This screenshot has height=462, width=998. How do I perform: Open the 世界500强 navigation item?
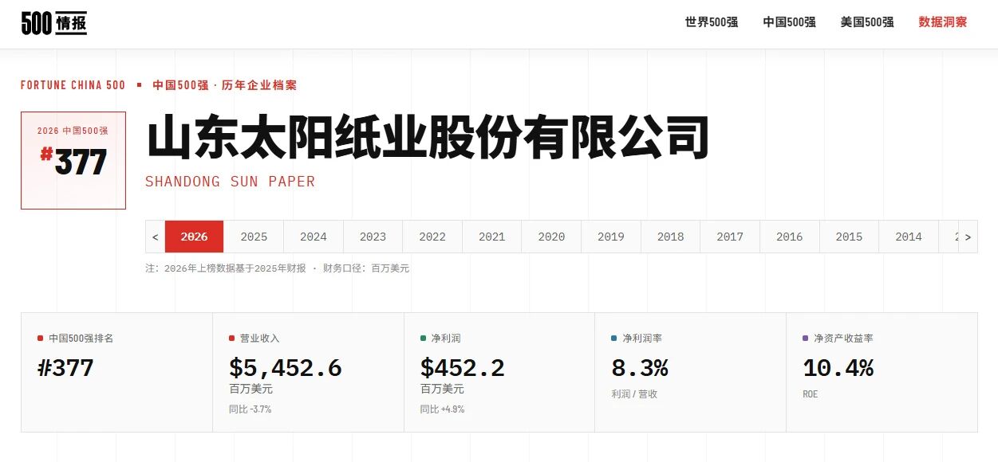(712, 22)
